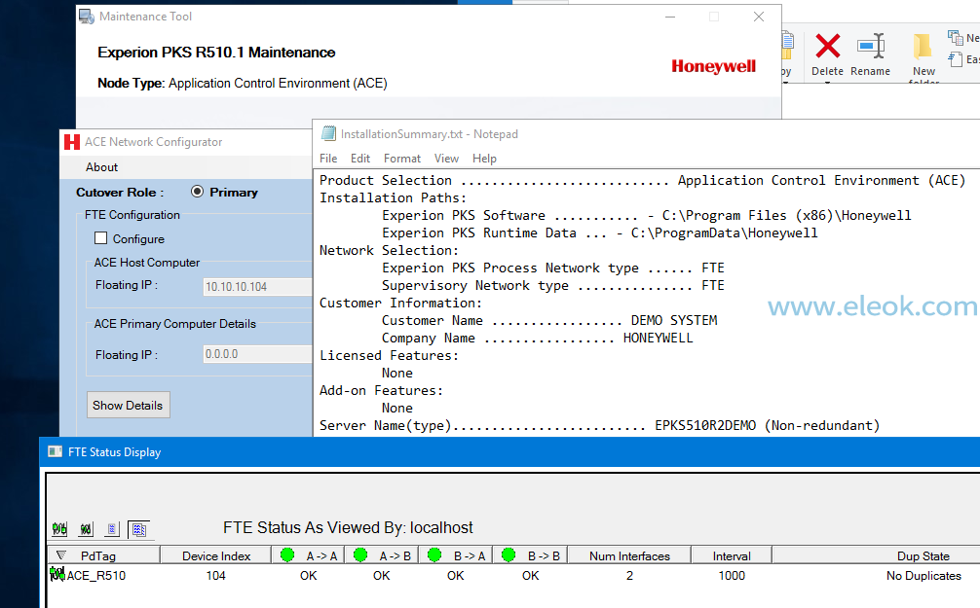Screen dimensions: 980x608
Task: Click the first large green-nodes icon in FTE toolbar
Action: tap(59, 529)
